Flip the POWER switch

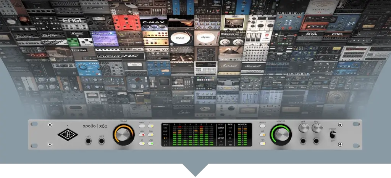click(x=333, y=135)
